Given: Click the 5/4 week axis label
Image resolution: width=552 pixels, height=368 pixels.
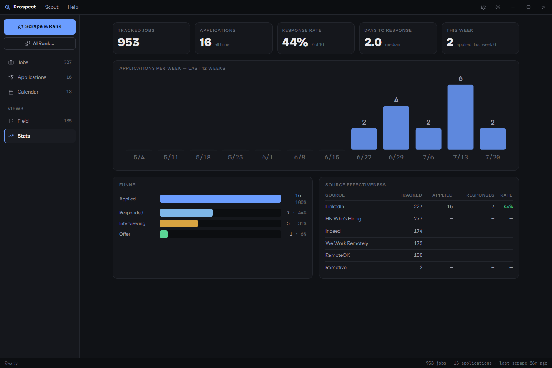Looking at the screenshot, I should tap(139, 158).
